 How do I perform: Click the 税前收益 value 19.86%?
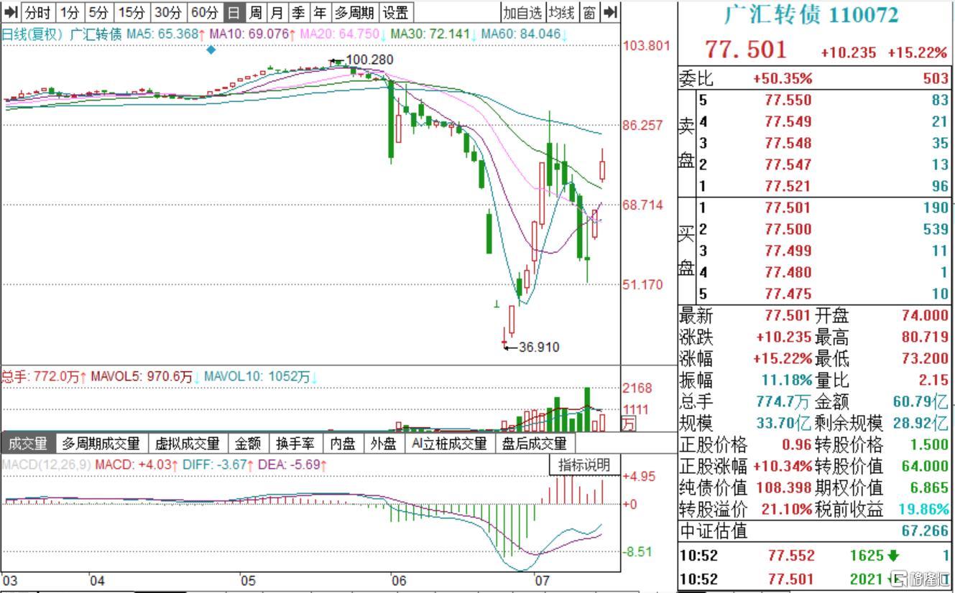pyautogui.click(x=924, y=509)
